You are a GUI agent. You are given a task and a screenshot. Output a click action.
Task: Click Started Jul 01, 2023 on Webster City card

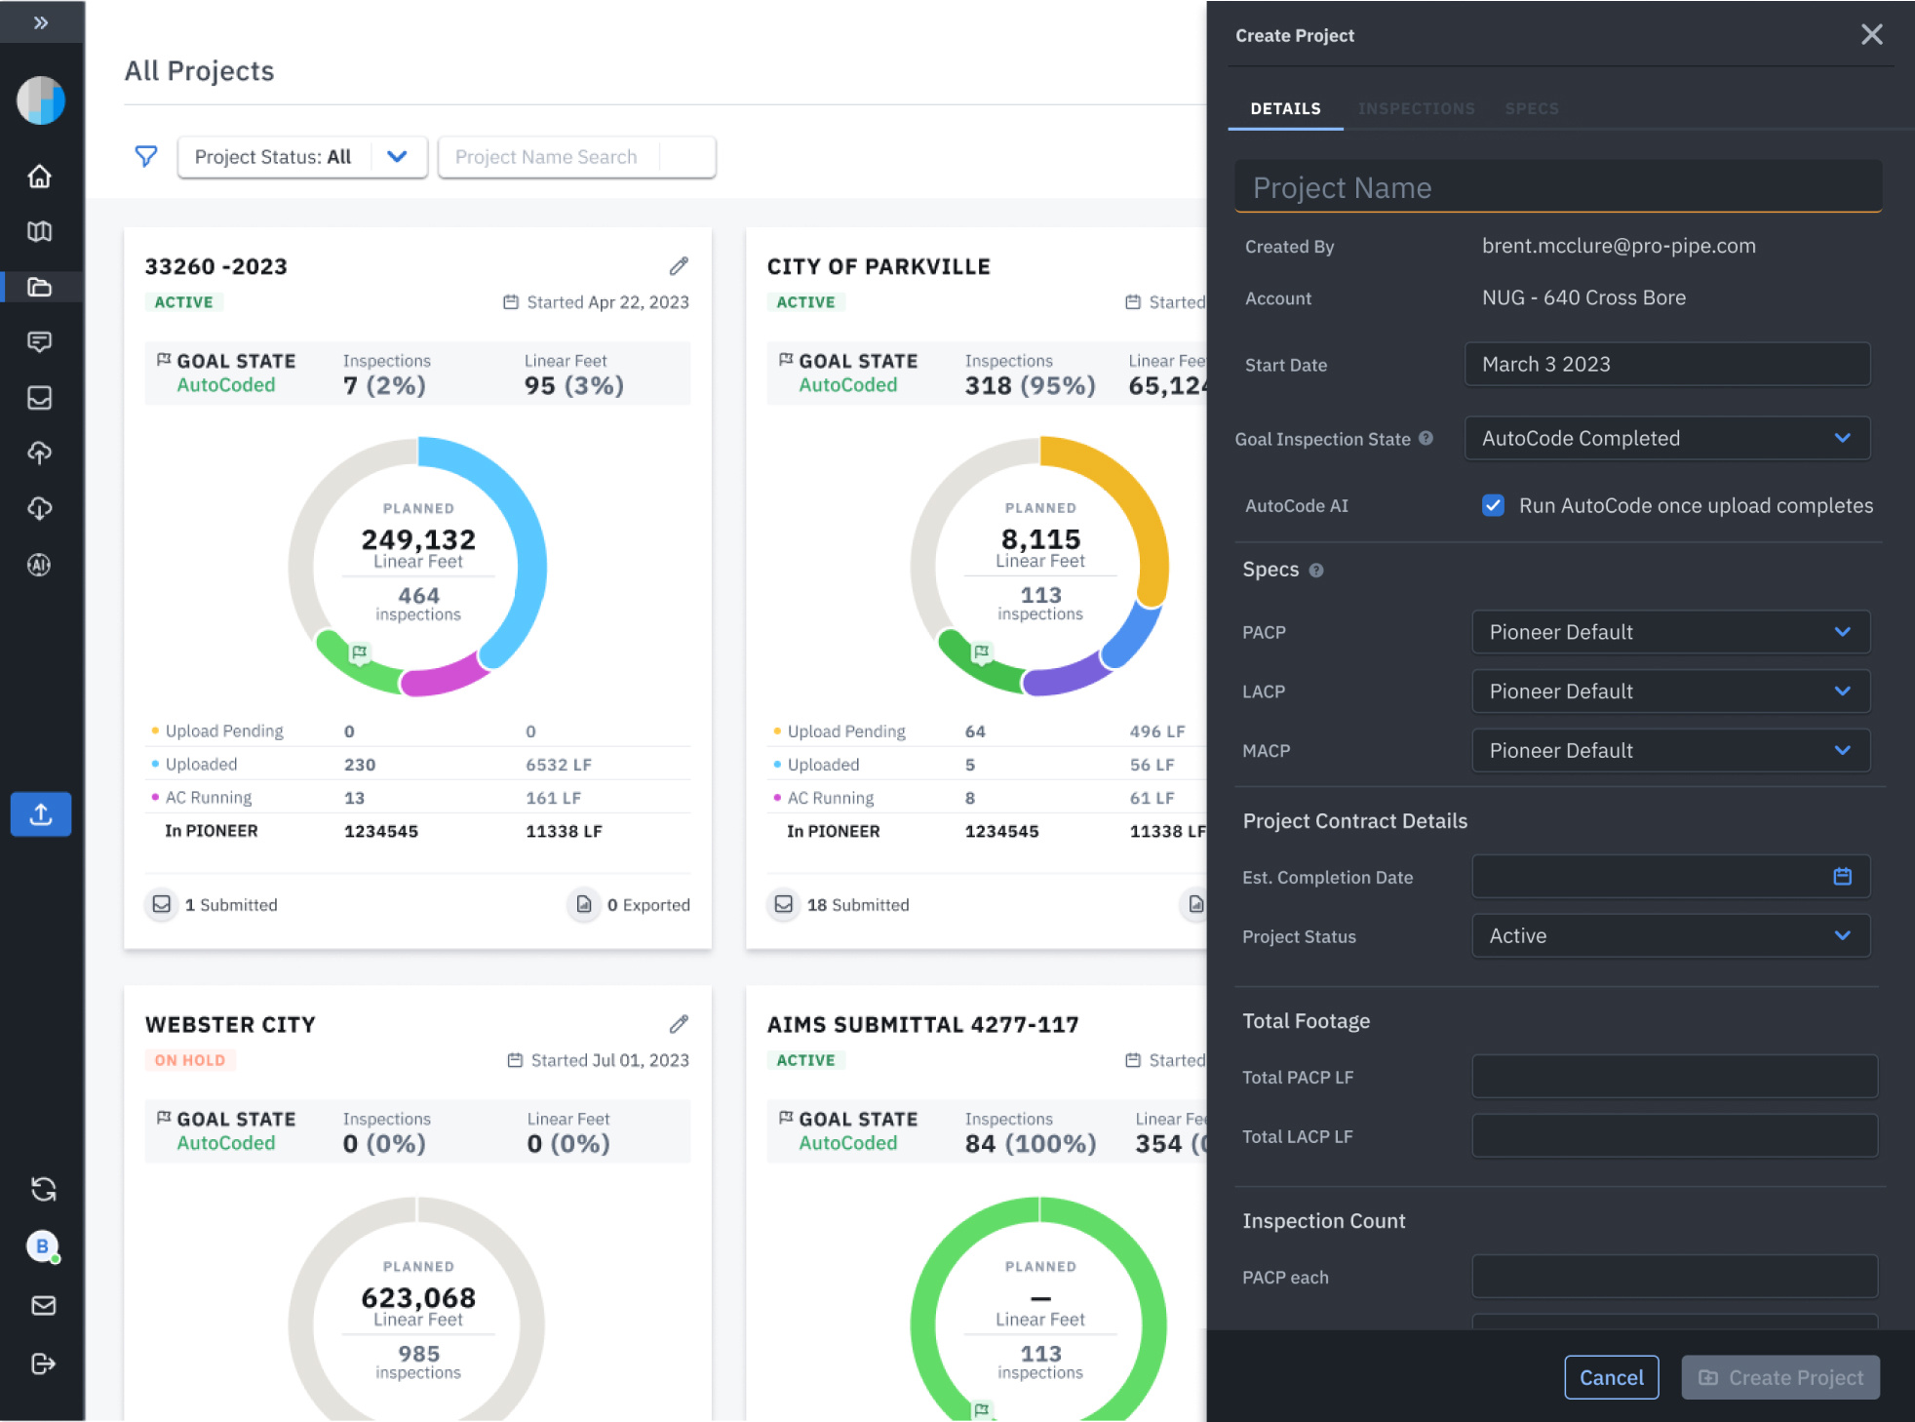609,1060
